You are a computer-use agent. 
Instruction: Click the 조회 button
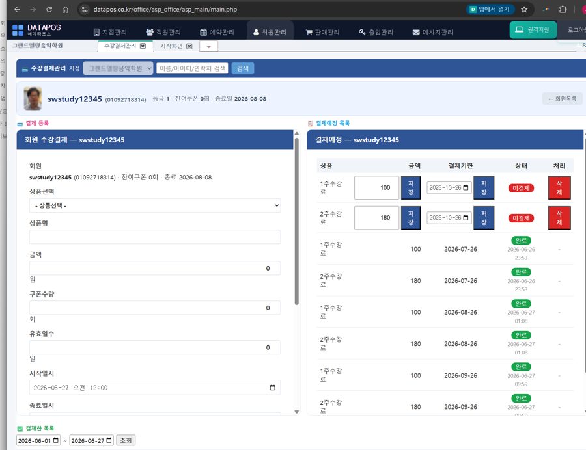pyautogui.click(x=126, y=440)
